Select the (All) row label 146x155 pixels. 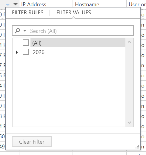(37, 43)
